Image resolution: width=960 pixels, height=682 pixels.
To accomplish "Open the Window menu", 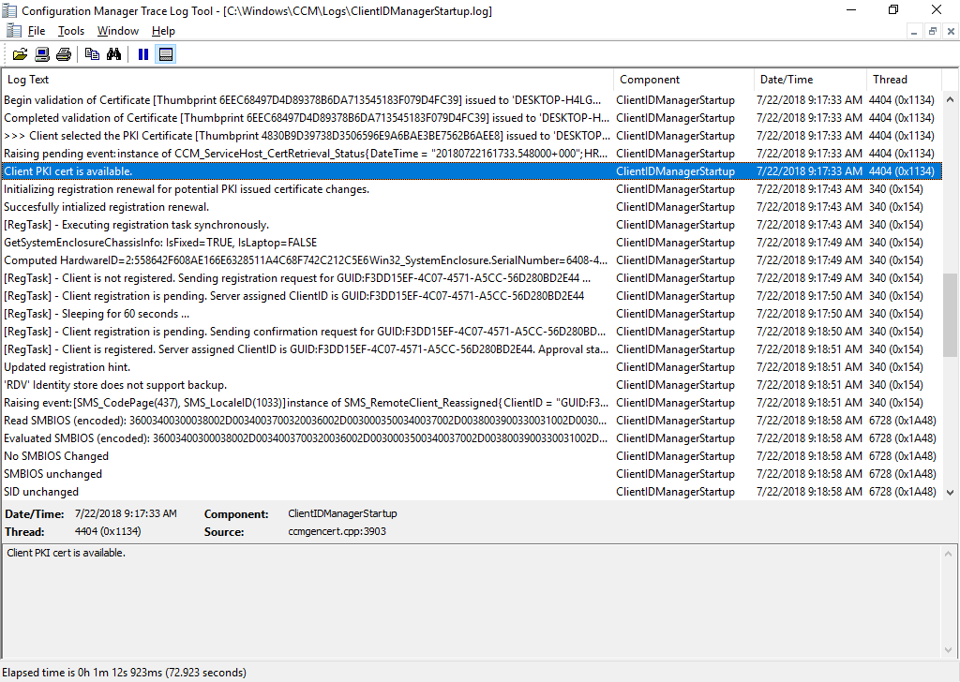I will click(x=117, y=31).
